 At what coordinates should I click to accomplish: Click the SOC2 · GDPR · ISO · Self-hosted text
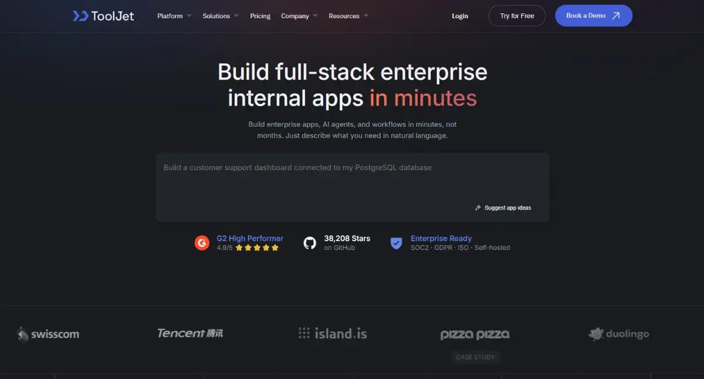point(461,248)
